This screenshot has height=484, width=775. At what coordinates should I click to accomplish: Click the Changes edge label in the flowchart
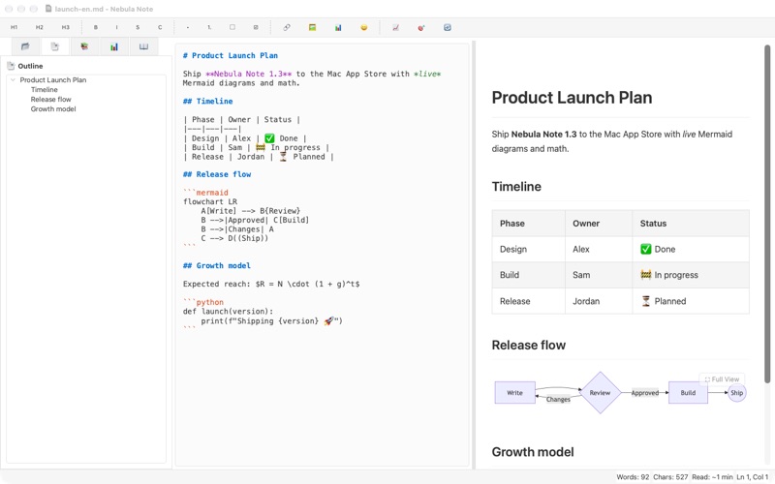[558, 400]
